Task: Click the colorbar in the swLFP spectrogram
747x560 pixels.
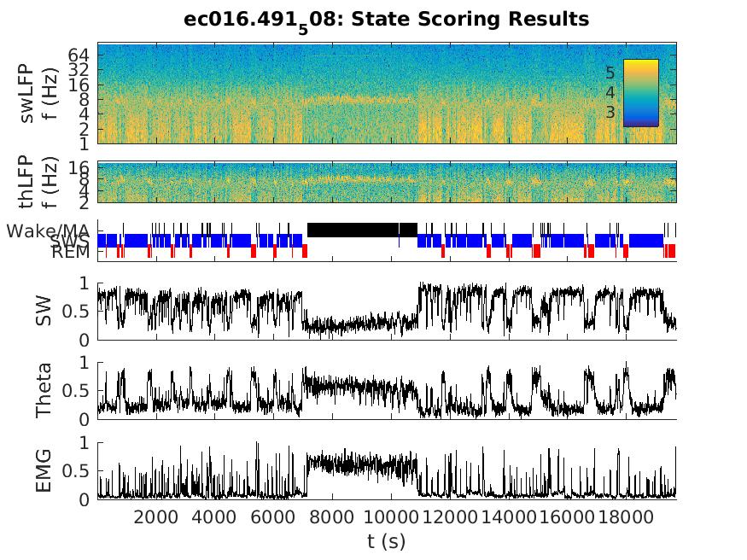Action: pos(640,92)
